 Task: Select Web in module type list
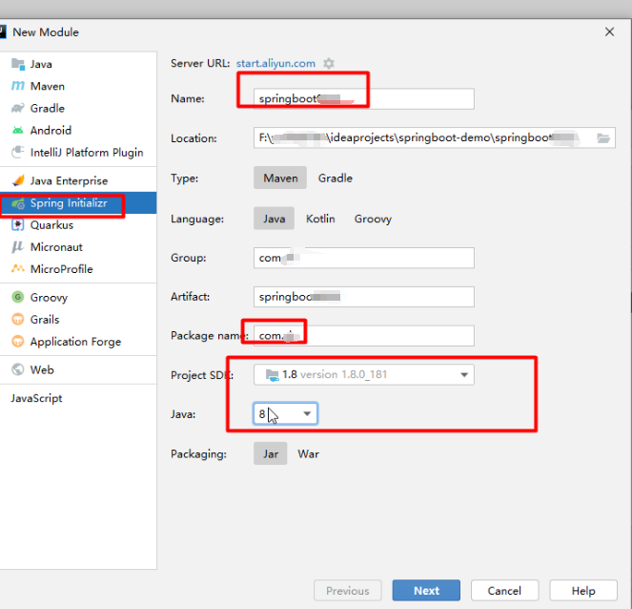click(x=78, y=369)
